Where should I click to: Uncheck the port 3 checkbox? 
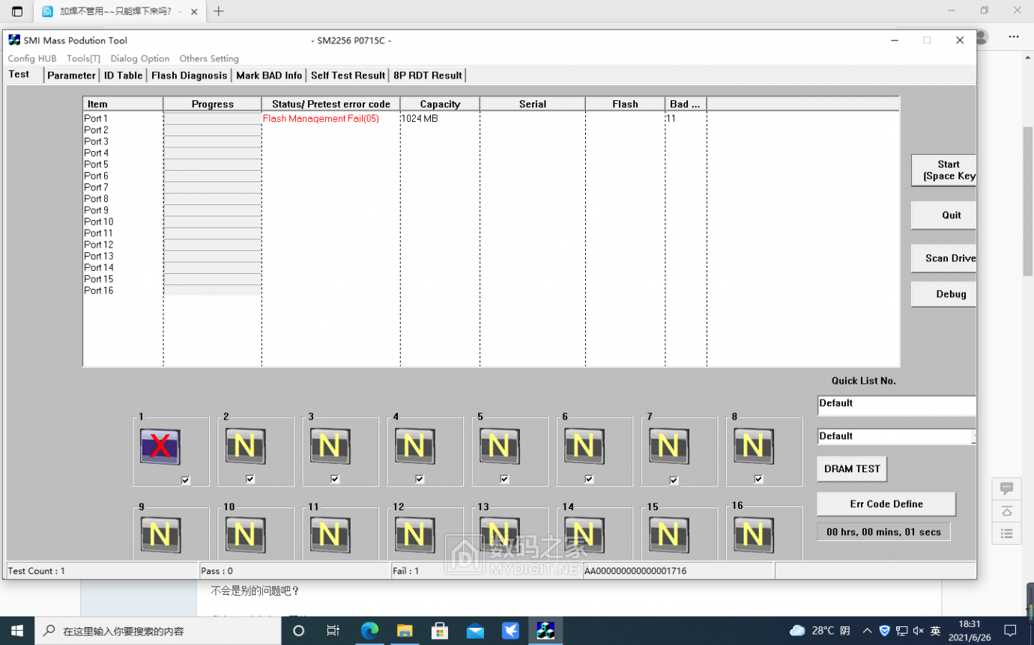(335, 479)
